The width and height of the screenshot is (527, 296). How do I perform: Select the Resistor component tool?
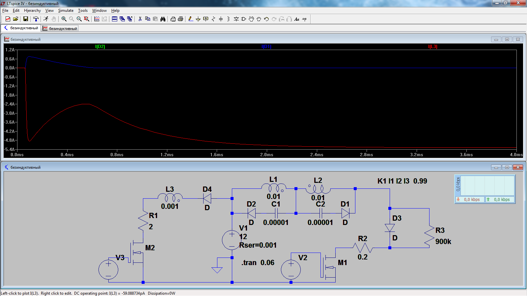(x=213, y=19)
